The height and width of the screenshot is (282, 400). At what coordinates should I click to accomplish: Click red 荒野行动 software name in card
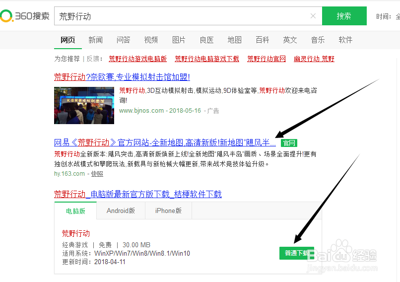coord(76,233)
